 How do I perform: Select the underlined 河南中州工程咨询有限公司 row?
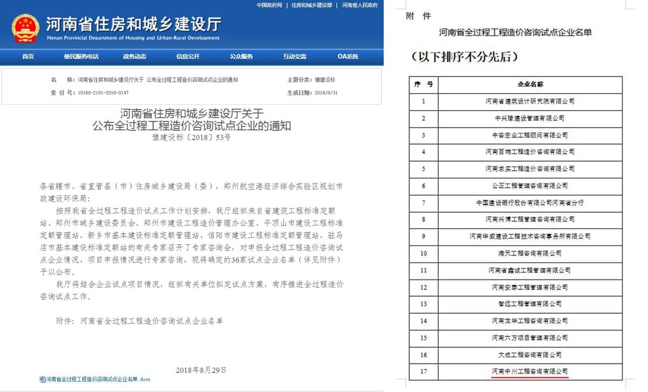point(516,372)
